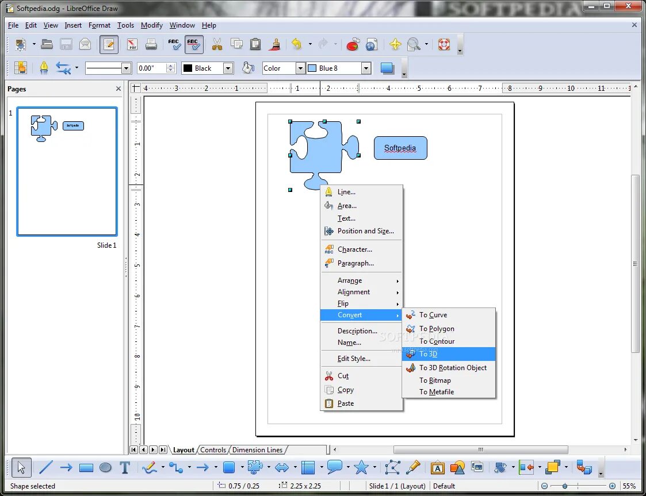This screenshot has height=496, width=646.
Task: Open the Modify menu
Action: 152,25
